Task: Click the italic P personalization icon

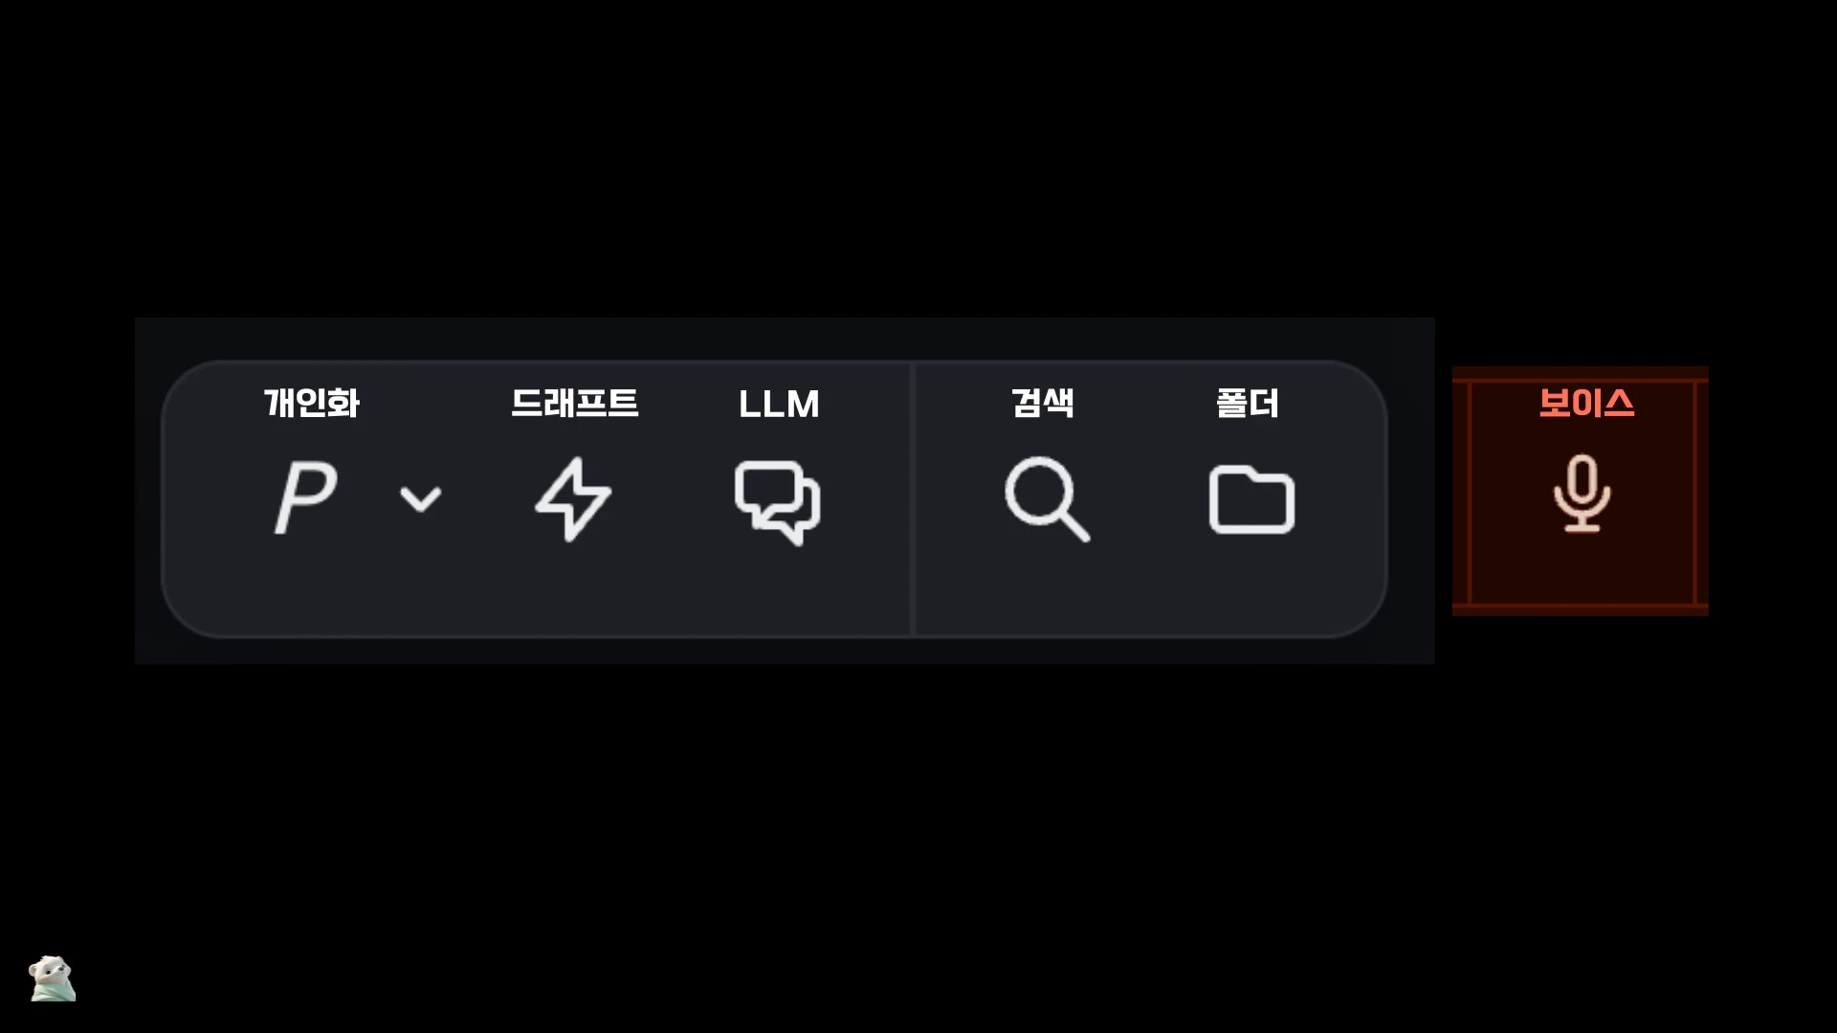Action: click(306, 497)
